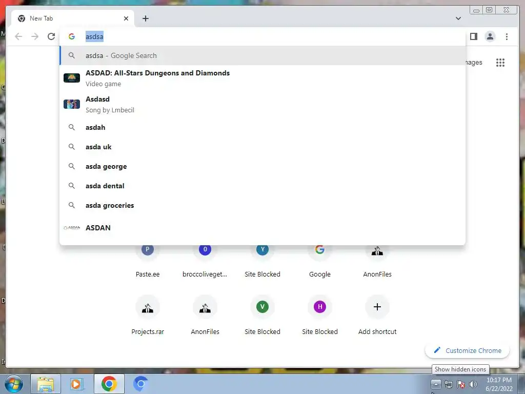Show hidden tray icons arrow

[x=436, y=384]
